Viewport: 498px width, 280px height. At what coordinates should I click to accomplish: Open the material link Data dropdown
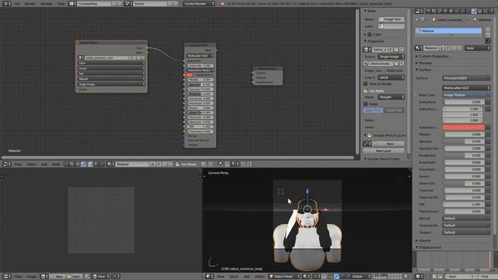click(477, 48)
